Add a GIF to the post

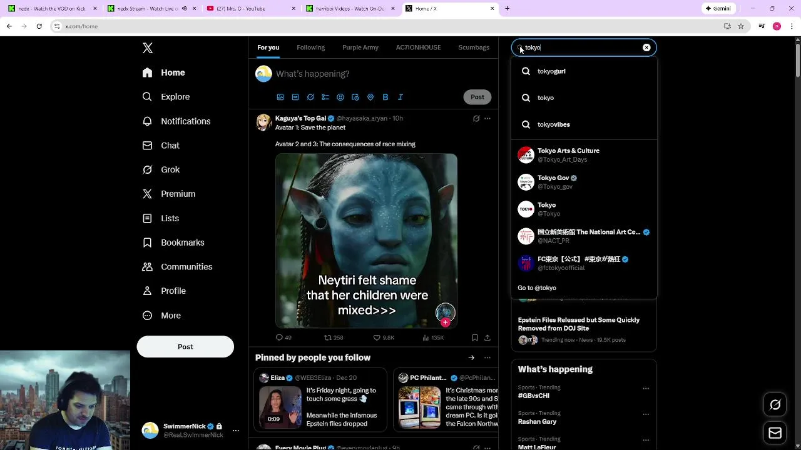[295, 97]
